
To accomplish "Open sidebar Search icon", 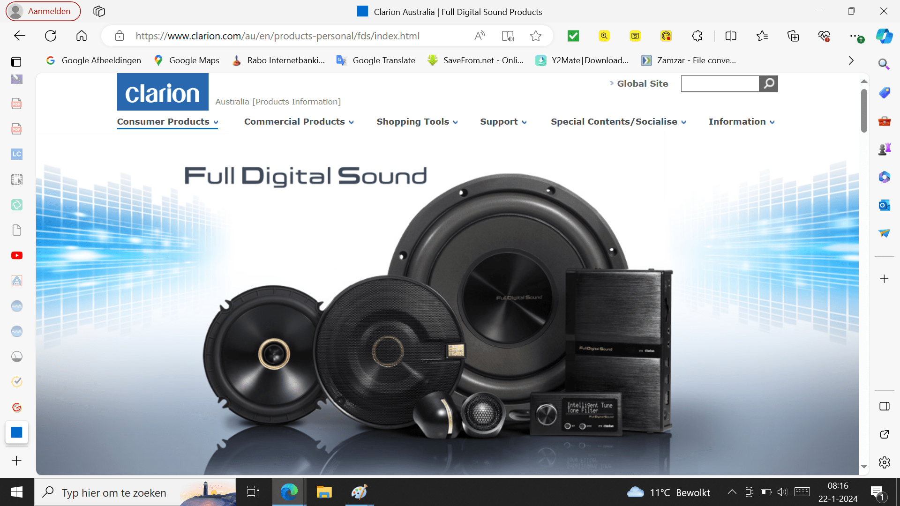I will pyautogui.click(x=884, y=64).
